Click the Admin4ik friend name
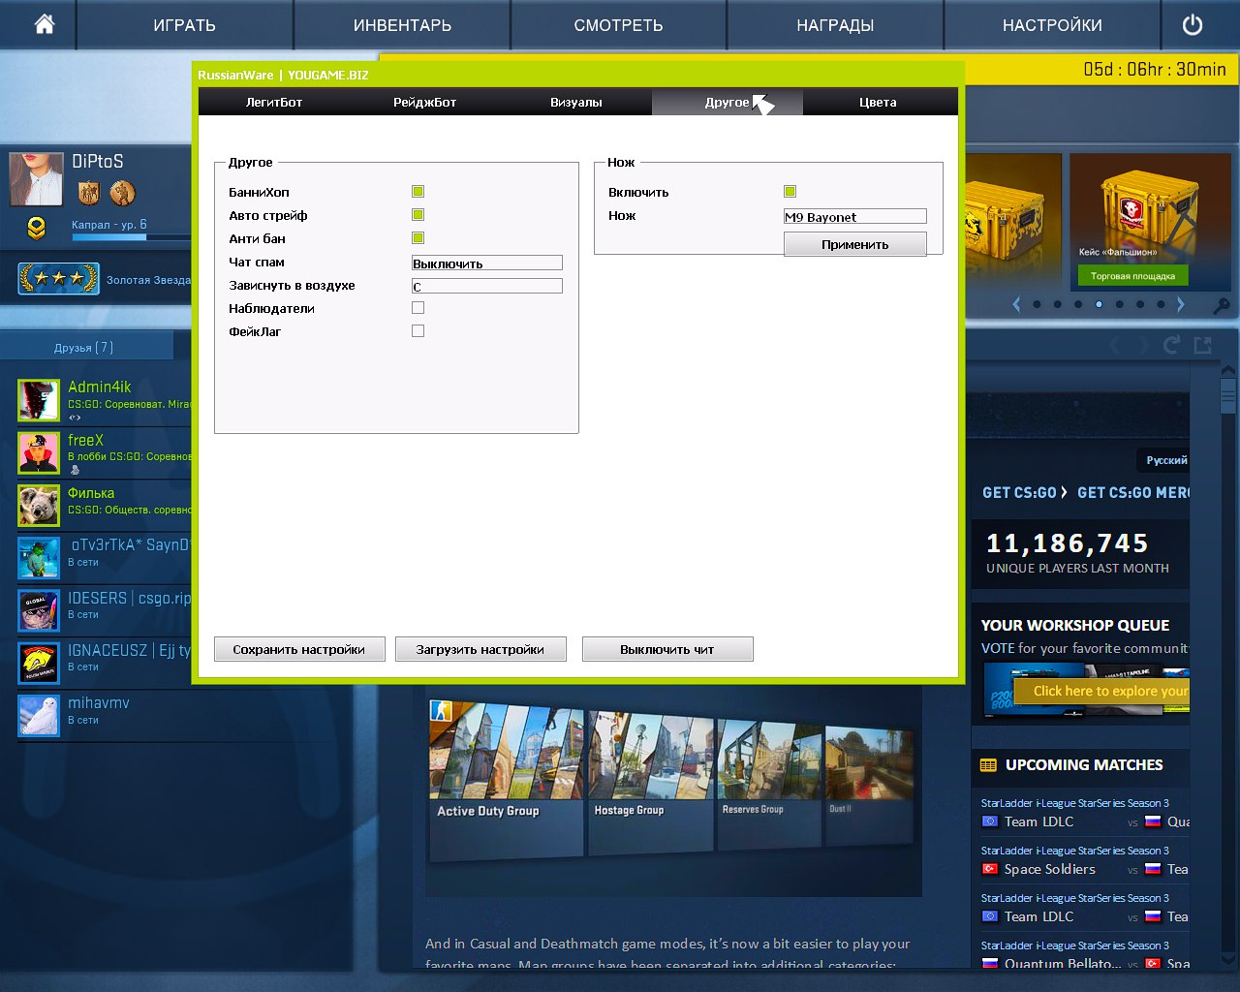The height and width of the screenshot is (992, 1240). point(99,387)
